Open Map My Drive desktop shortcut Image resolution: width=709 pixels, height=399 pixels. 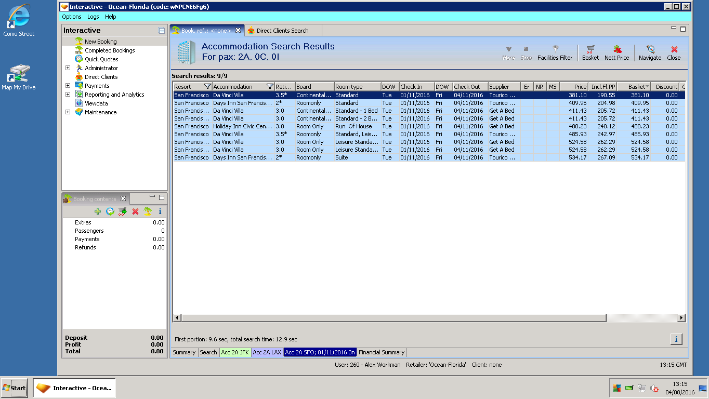pos(19,77)
